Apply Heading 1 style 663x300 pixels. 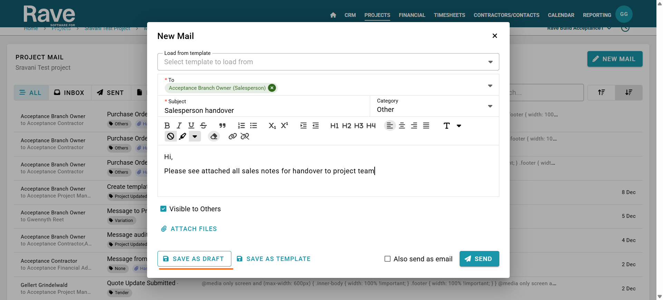(334, 126)
